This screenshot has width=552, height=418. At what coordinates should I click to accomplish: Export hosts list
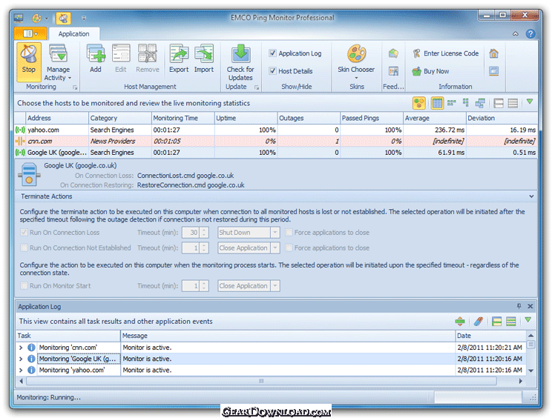[179, 59]
